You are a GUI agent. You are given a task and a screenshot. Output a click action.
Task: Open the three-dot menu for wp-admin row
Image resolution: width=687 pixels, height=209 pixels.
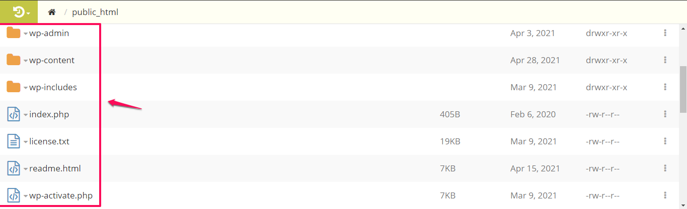[665, 33]
